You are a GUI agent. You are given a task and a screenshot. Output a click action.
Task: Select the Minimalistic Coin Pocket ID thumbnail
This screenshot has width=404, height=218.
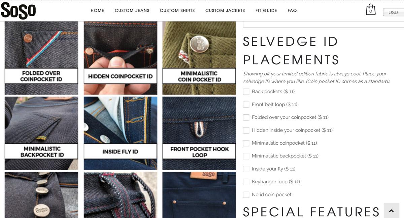pos(199,58)
